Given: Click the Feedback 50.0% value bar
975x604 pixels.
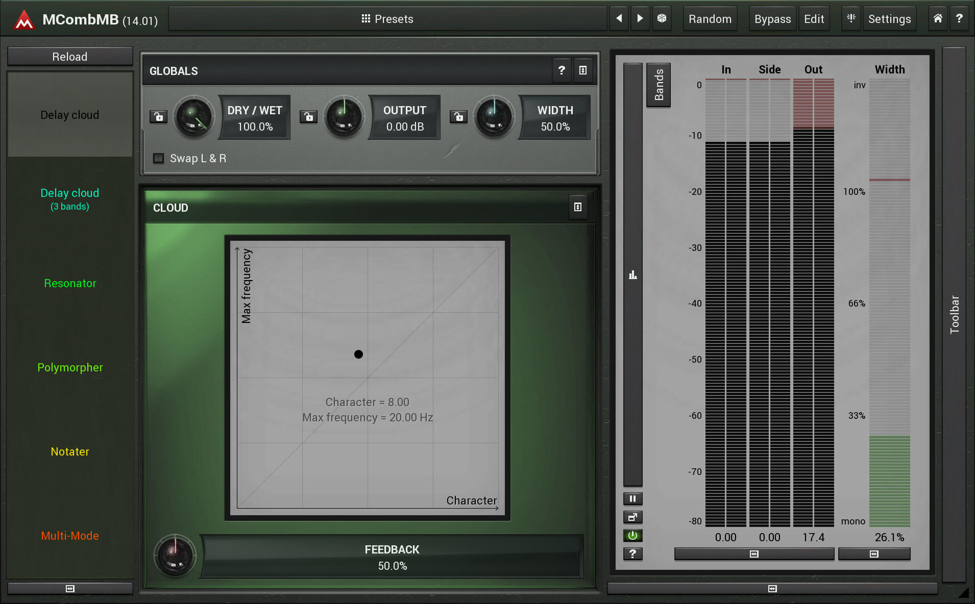Looking at the screenshot, I should click(x=392, y=557).
